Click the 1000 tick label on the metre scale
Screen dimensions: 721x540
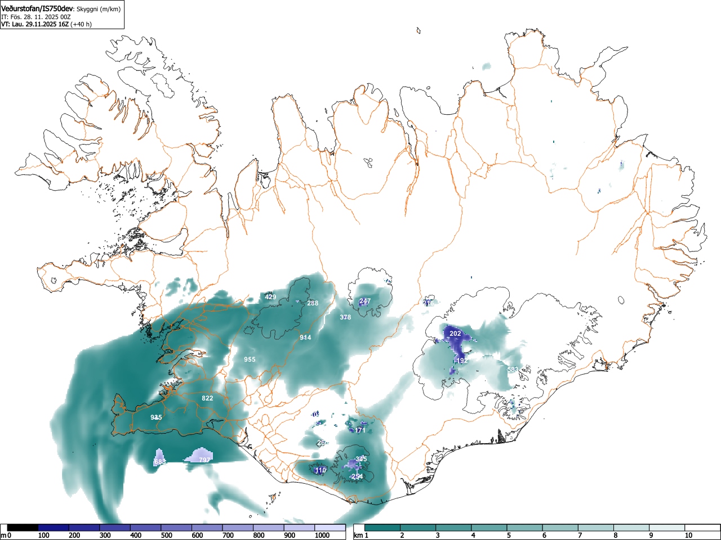click(322, 535)
